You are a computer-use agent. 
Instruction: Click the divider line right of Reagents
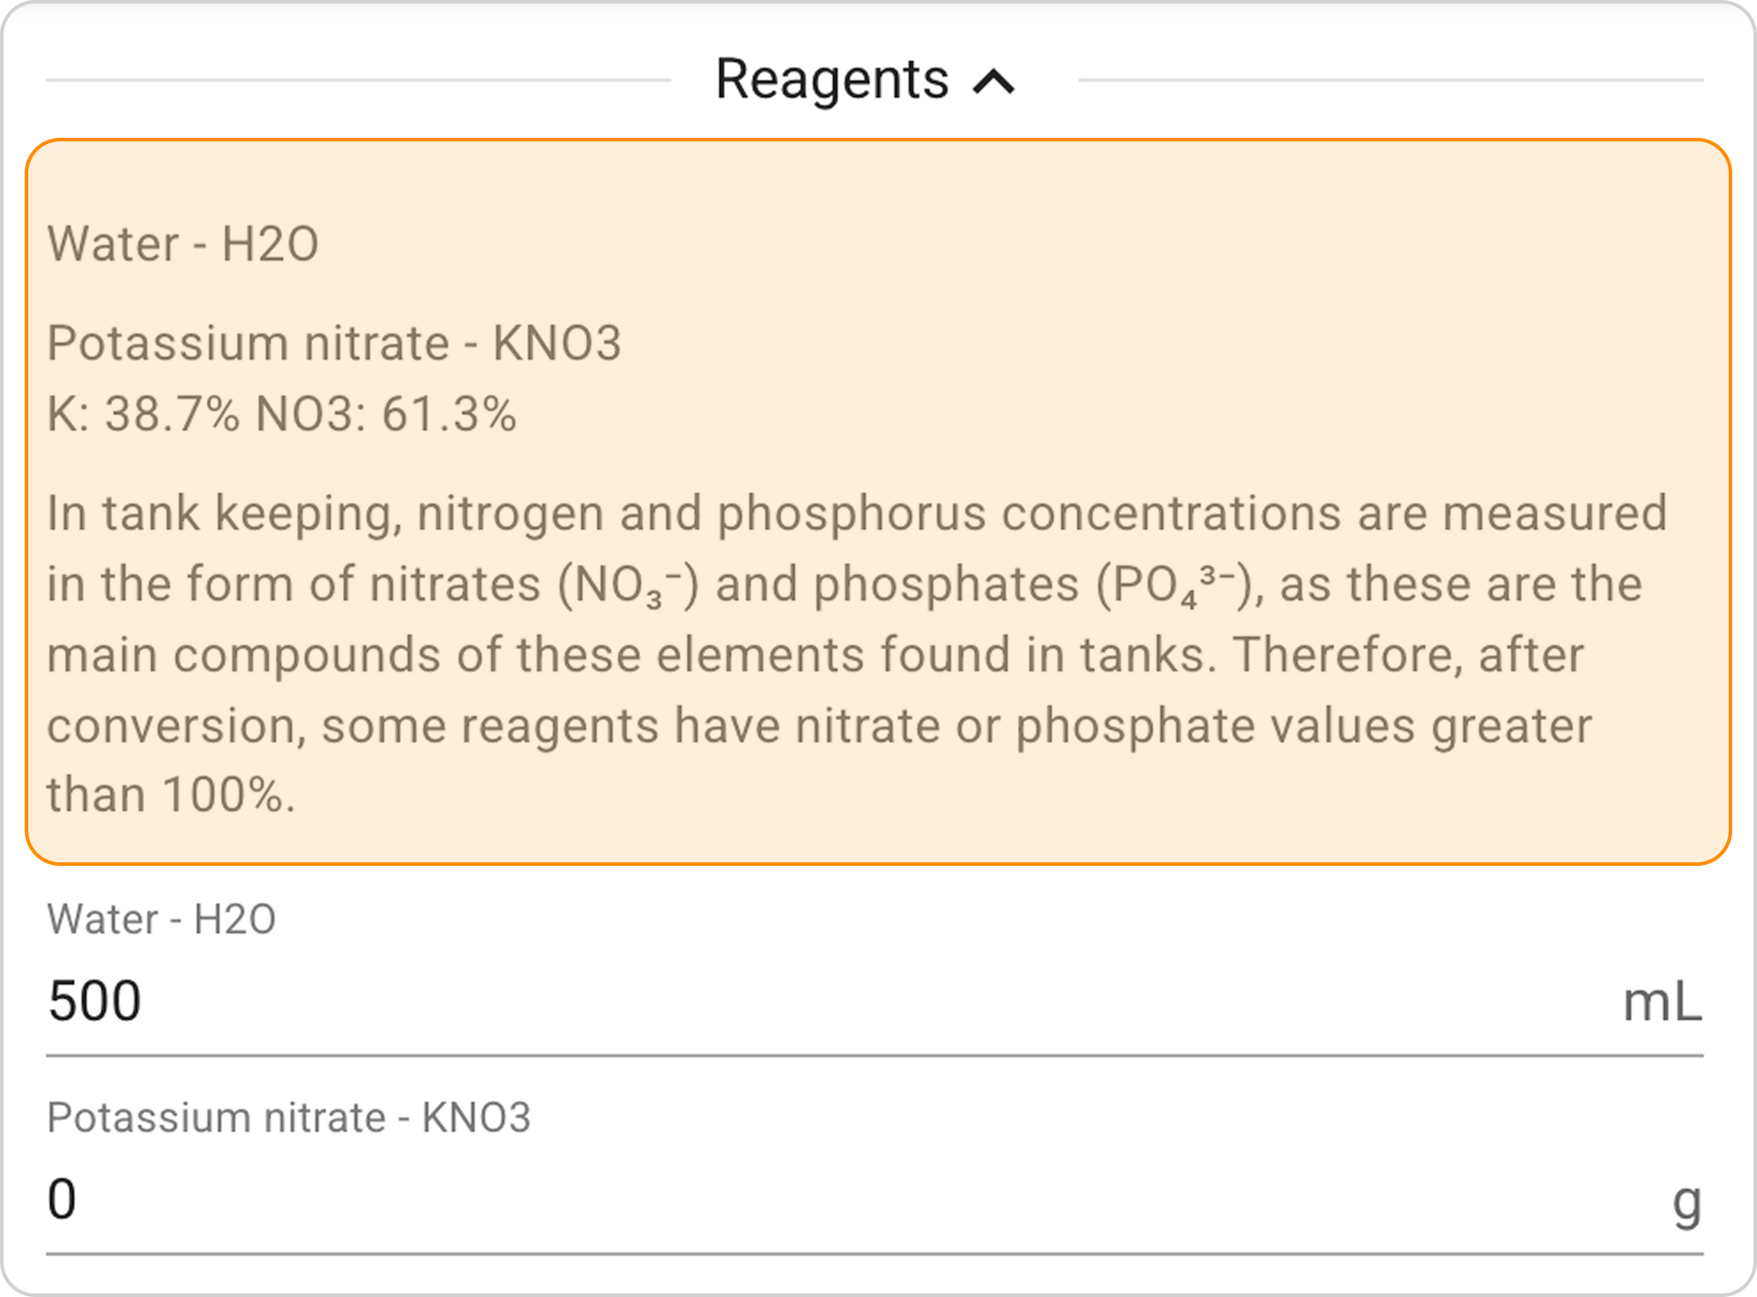click(x=1390, y=80)
